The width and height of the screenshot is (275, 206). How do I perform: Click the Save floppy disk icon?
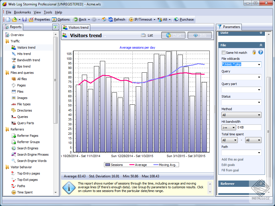click(x=24, y=19)
